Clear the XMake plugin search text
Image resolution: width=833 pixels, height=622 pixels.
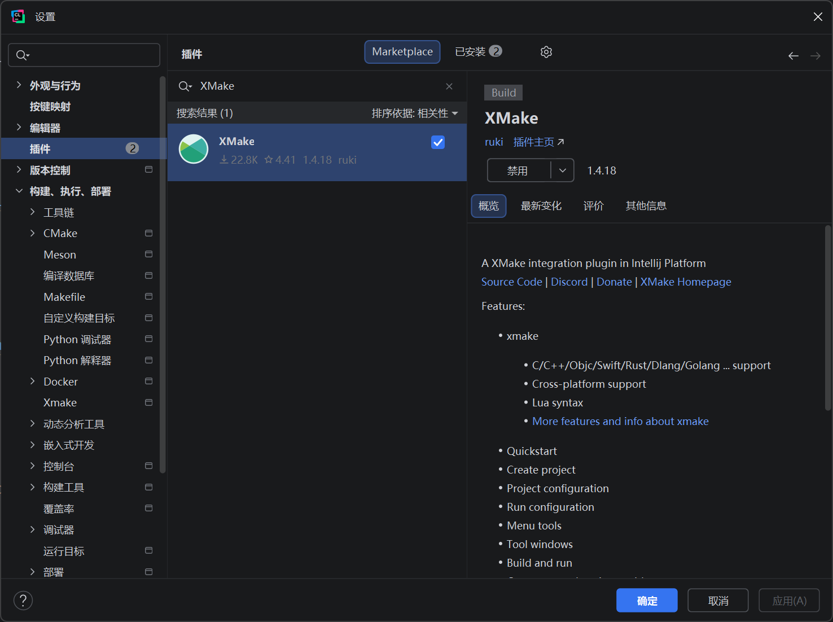(449, 86)
